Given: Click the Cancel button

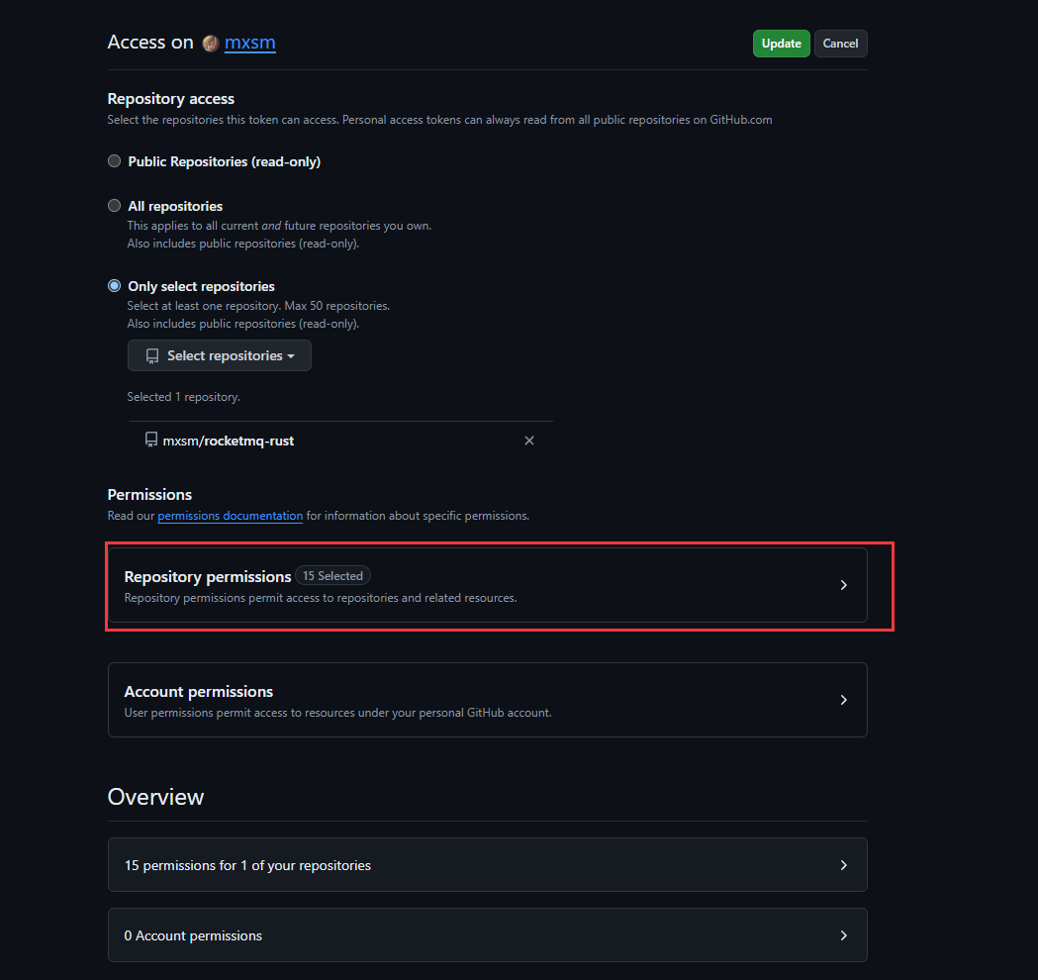Looking at the screenshot, I should click(840, 43).
